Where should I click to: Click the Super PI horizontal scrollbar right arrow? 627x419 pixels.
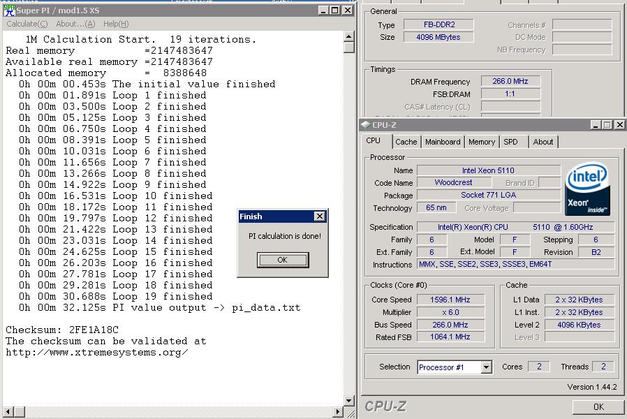pyautogui.click(x=338, y=411)
